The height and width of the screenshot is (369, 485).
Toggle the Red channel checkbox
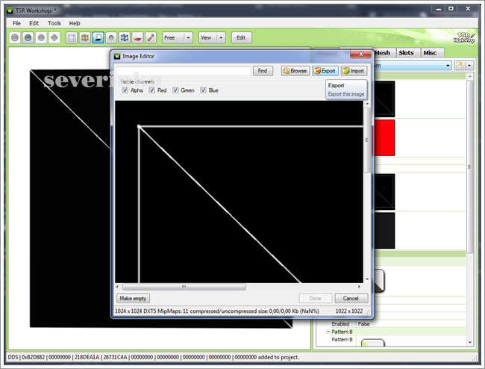(152, 90)
